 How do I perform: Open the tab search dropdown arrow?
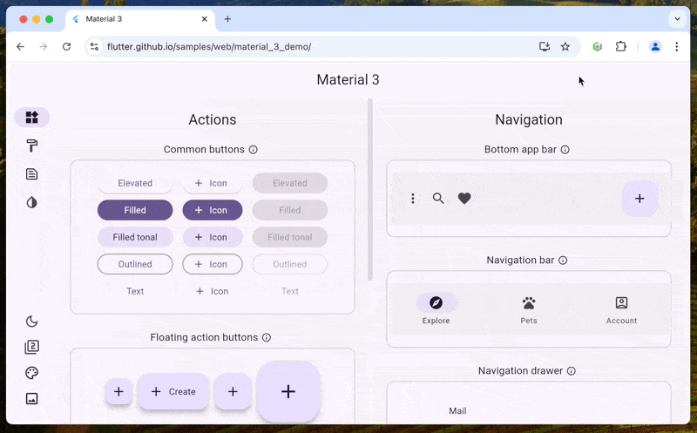point(677,19)
